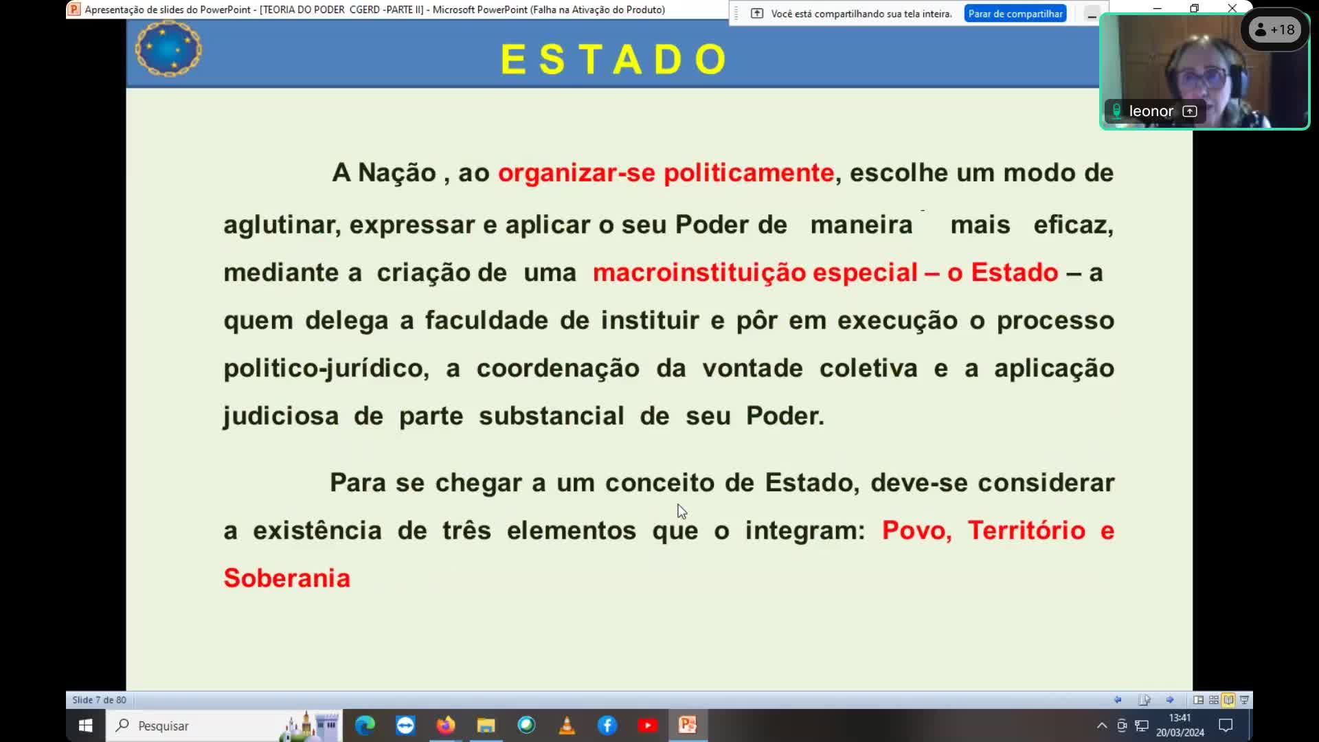Click the PowerPoint logo in title bar
The height and width of the screenshot is (742, 1319).
coord(74,10)
